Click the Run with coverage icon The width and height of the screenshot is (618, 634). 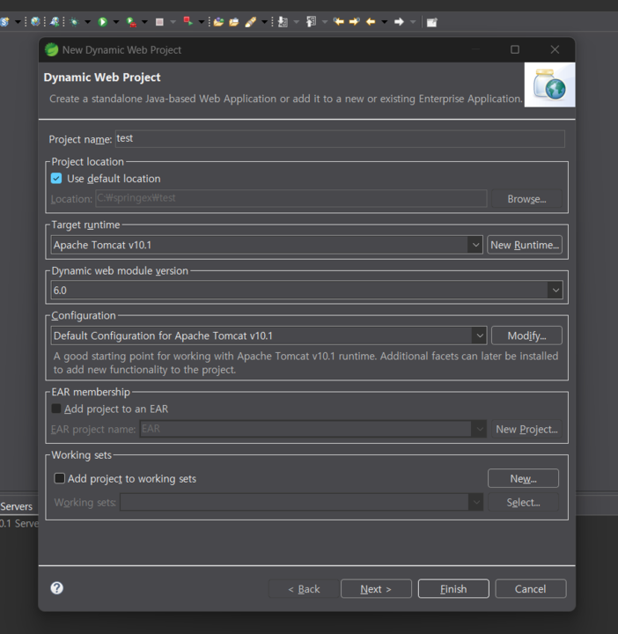tap(131, 22)
